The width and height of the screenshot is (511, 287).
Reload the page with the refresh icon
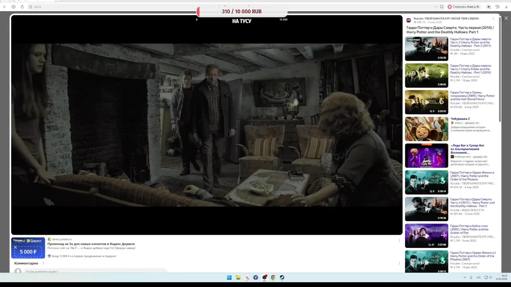coord(22,7)
